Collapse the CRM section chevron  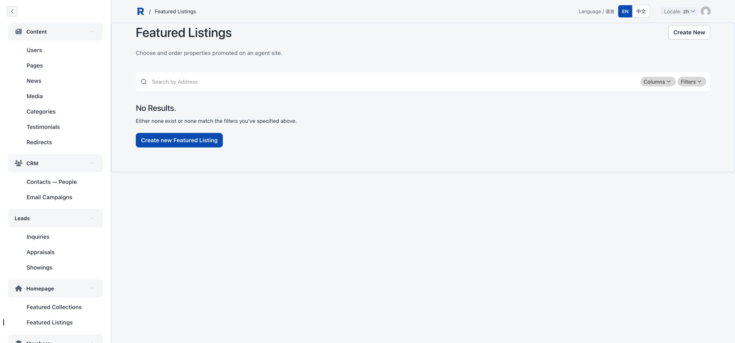(92, 163)
